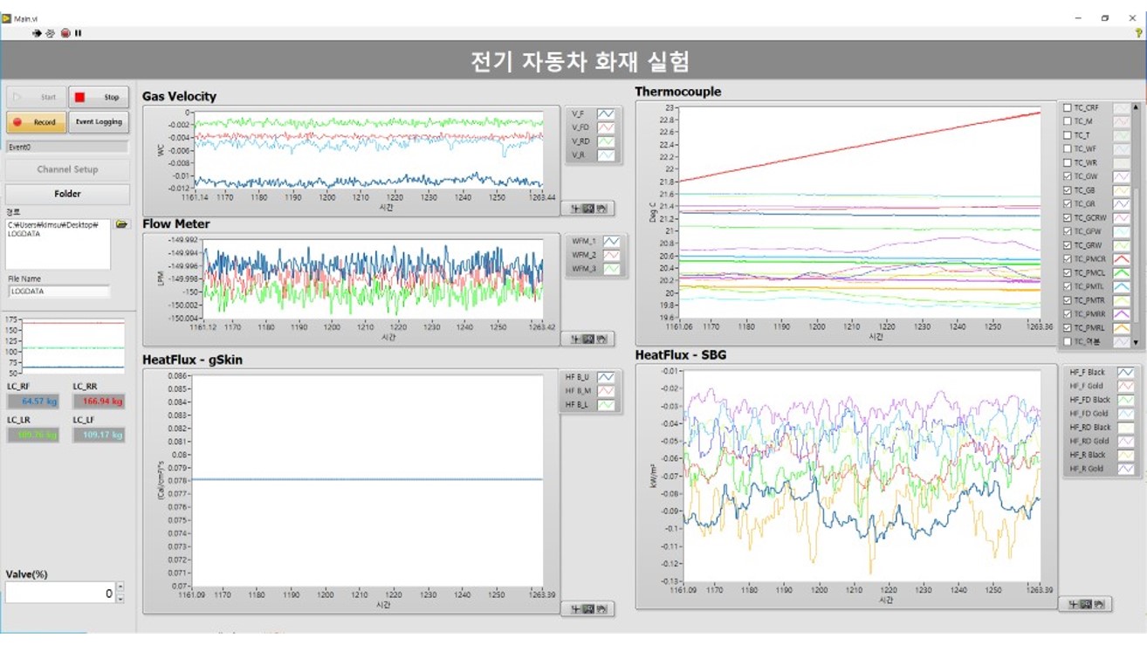Select pan hand tool in Flow Meter palette
The height and width of the screenshot is (645, 1147).
coord(601,339)
